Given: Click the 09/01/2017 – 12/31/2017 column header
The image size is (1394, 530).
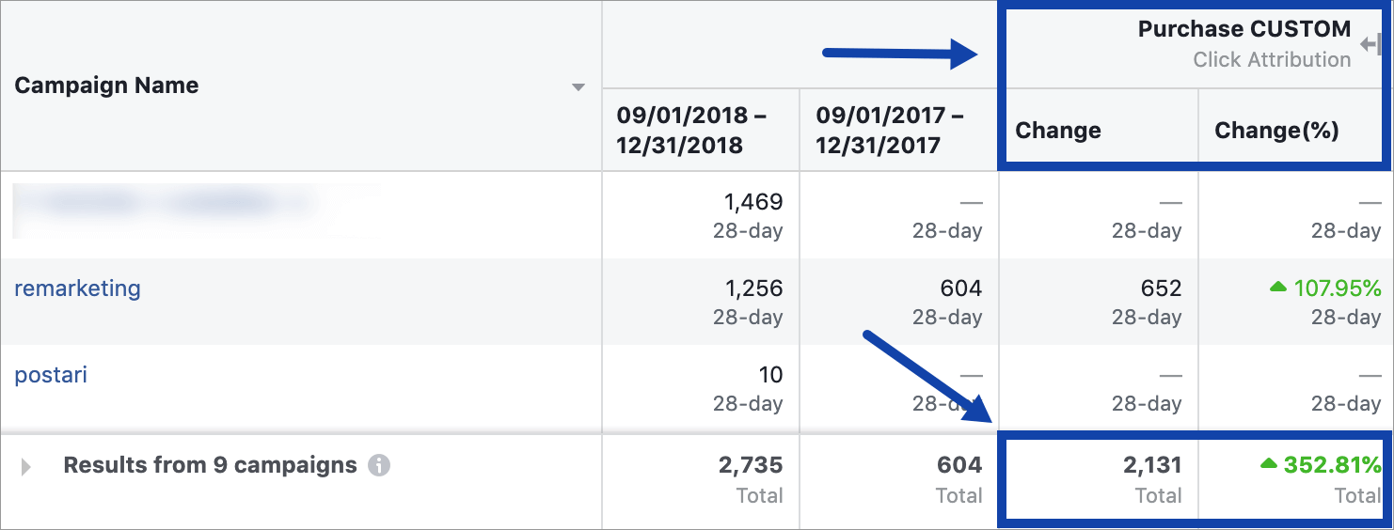Looking at the screenshot, I should 890,131.
